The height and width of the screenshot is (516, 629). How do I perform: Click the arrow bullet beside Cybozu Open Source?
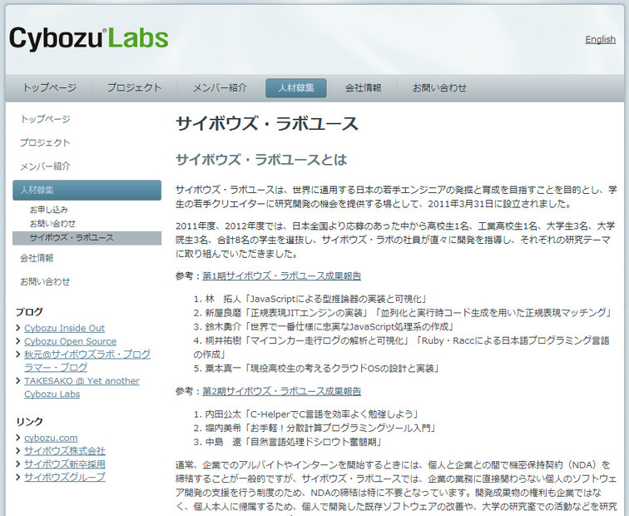(x=18, y=341)
